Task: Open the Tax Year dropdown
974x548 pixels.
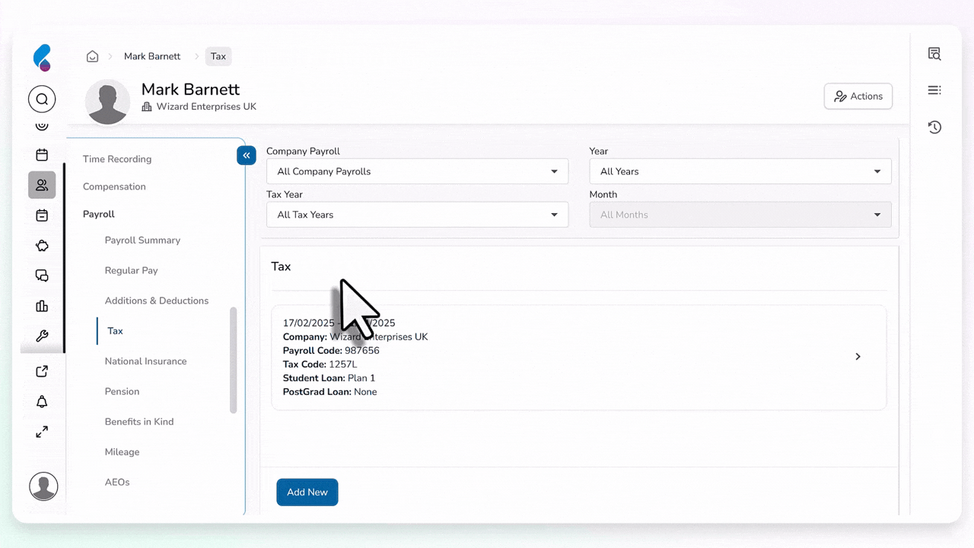Action: tap(417, 215)
